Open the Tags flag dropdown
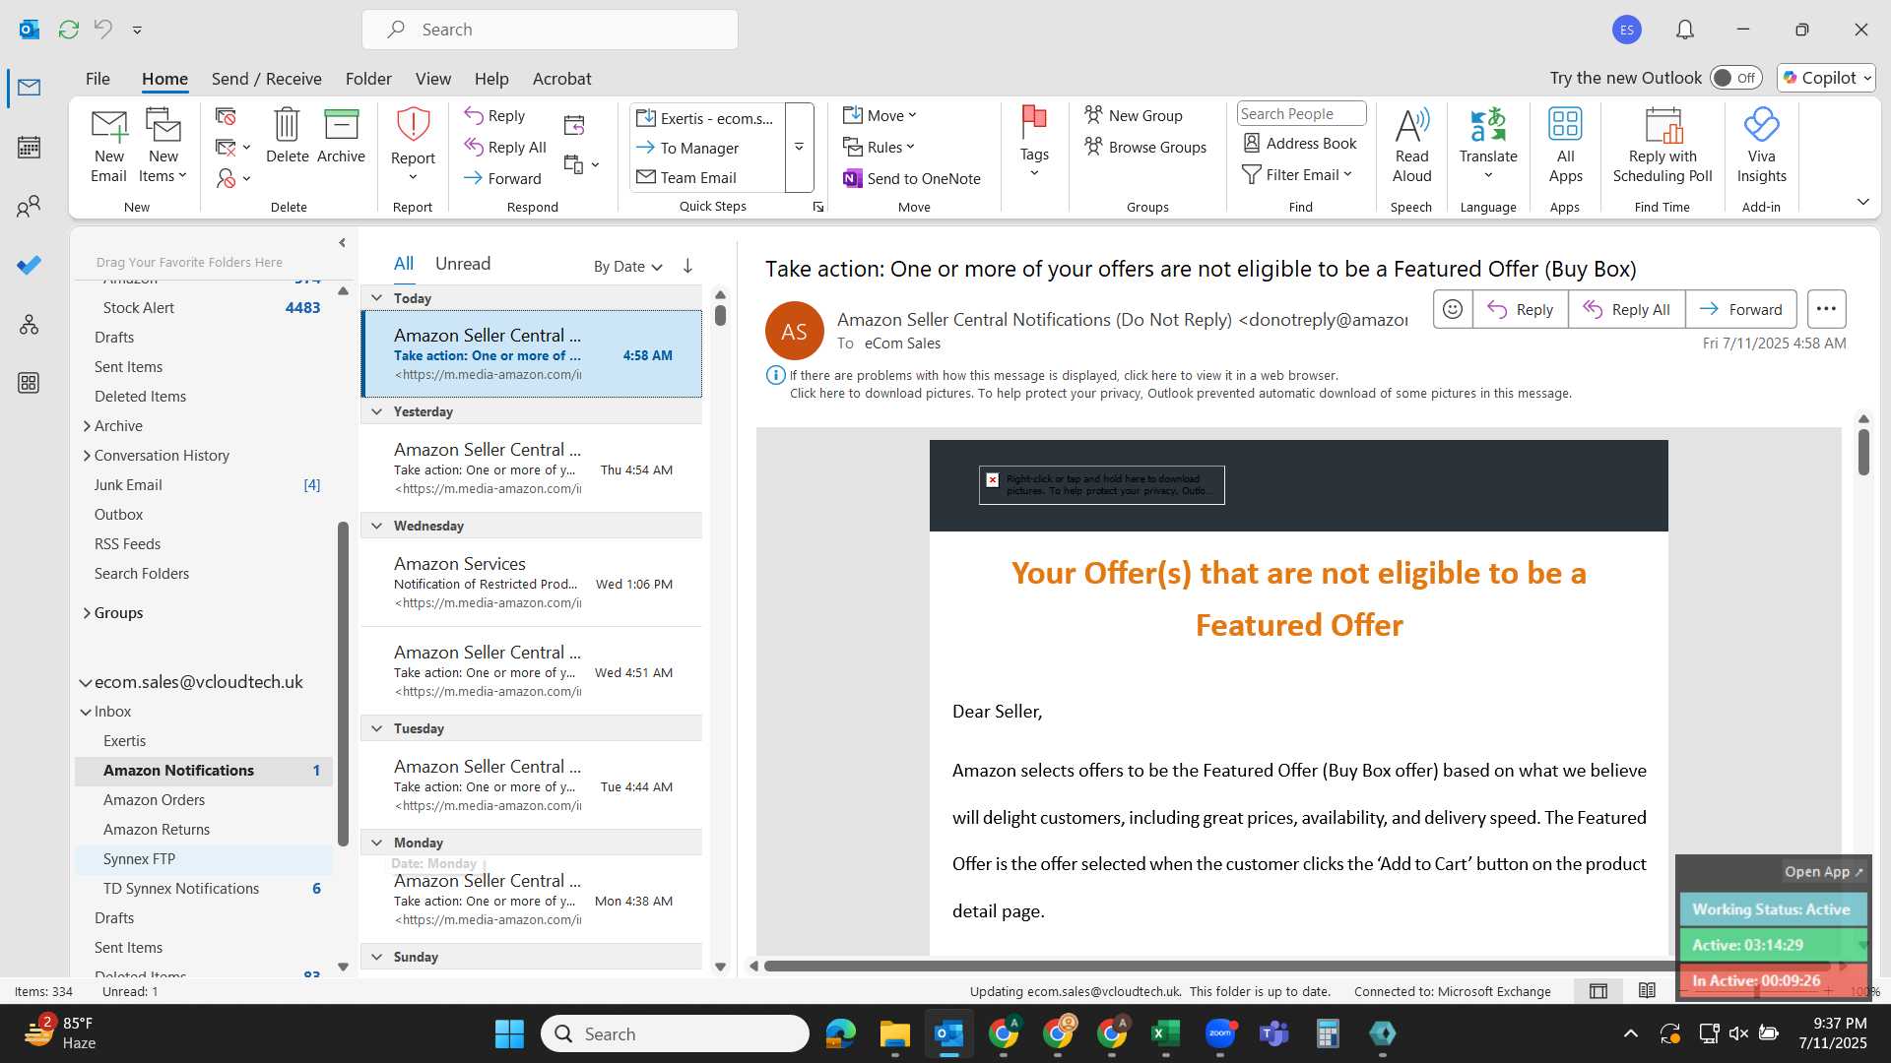Viewport: 1891px width, 1063px height. (1034, 144)
